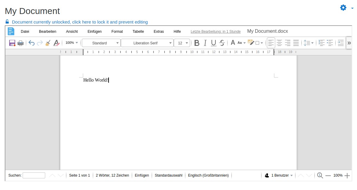Justify the paragraph text
Viewport: 357px width, 190px height.
tap(296, 43)
